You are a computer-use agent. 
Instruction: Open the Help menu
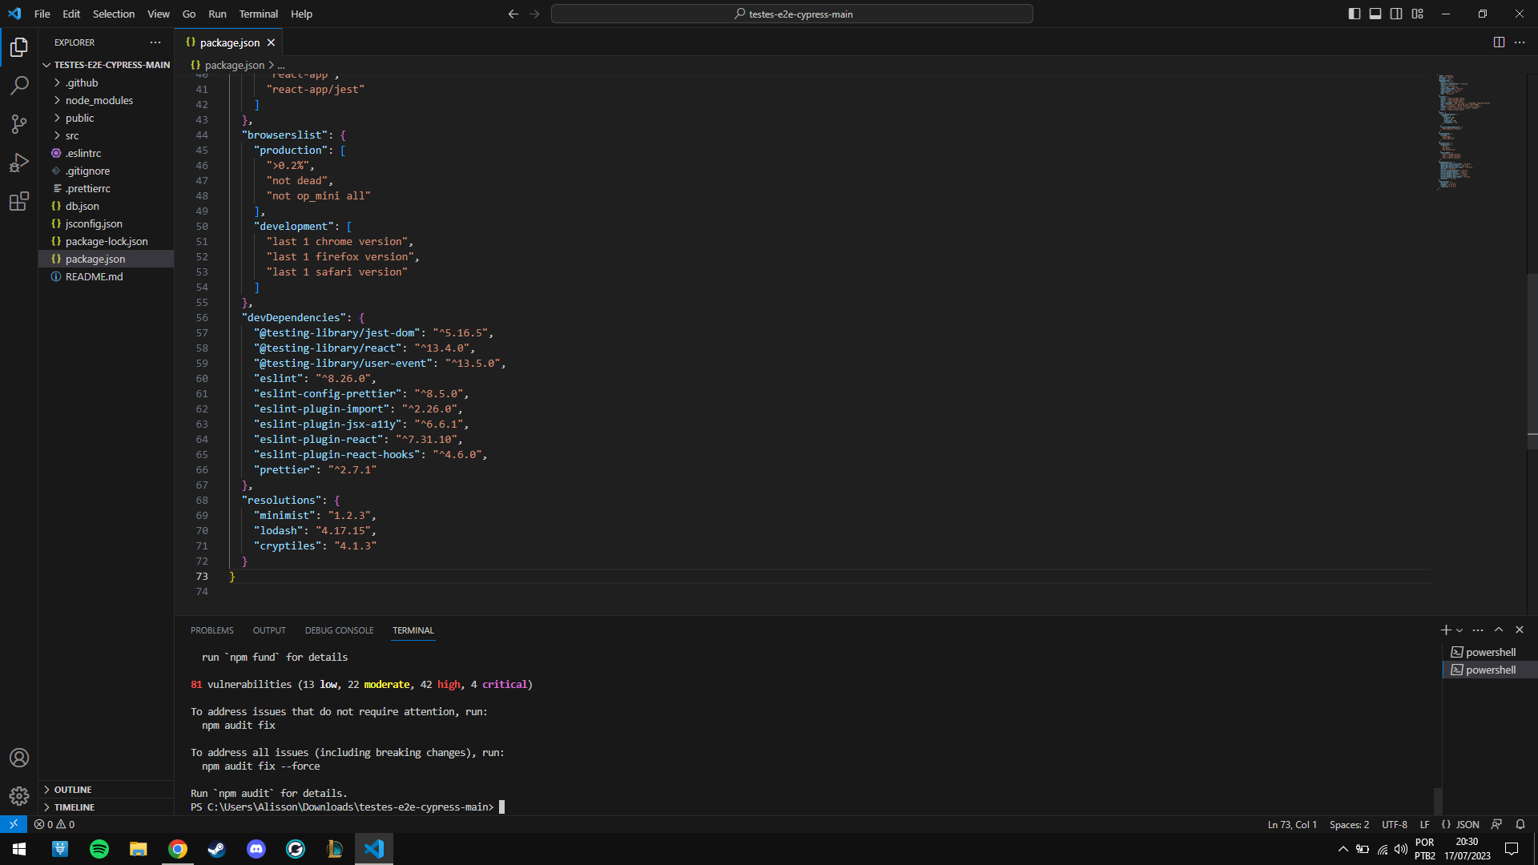[x=301, y=14]
